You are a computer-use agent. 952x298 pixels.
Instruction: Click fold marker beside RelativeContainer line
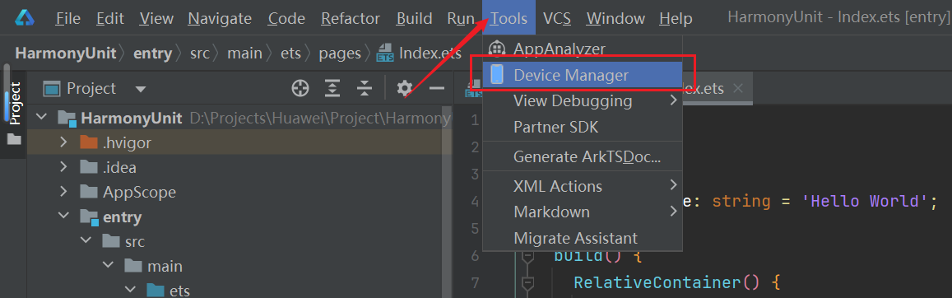pos(527,283)
